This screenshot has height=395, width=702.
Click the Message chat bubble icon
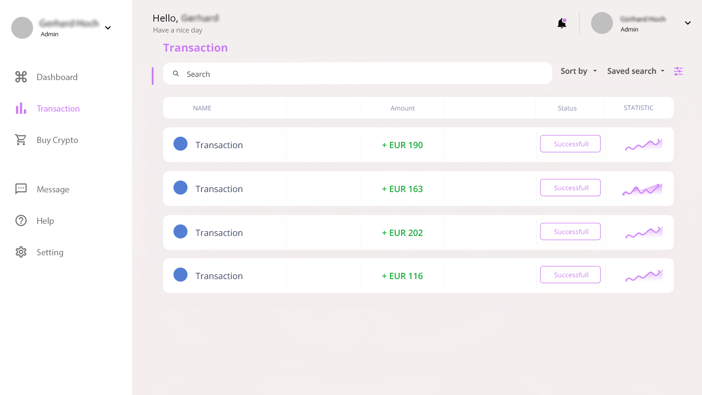pos(21,189)
